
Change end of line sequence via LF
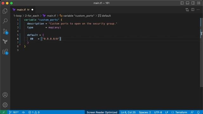[x=167, y=112]
